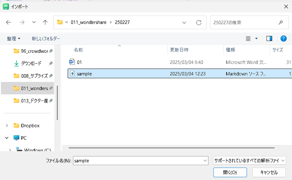The width and height of the screenshot is (292, 180).
Task: Click the Forward navigation arrow
Action: click(22, 22)
